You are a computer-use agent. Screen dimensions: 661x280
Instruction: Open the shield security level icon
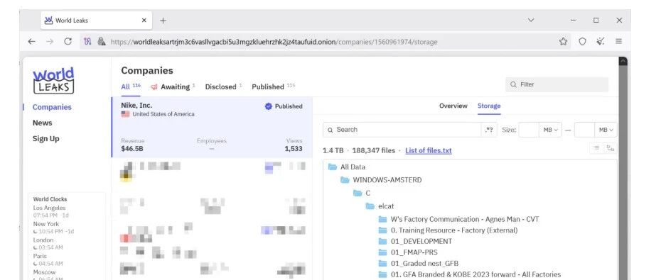point(582,42)
